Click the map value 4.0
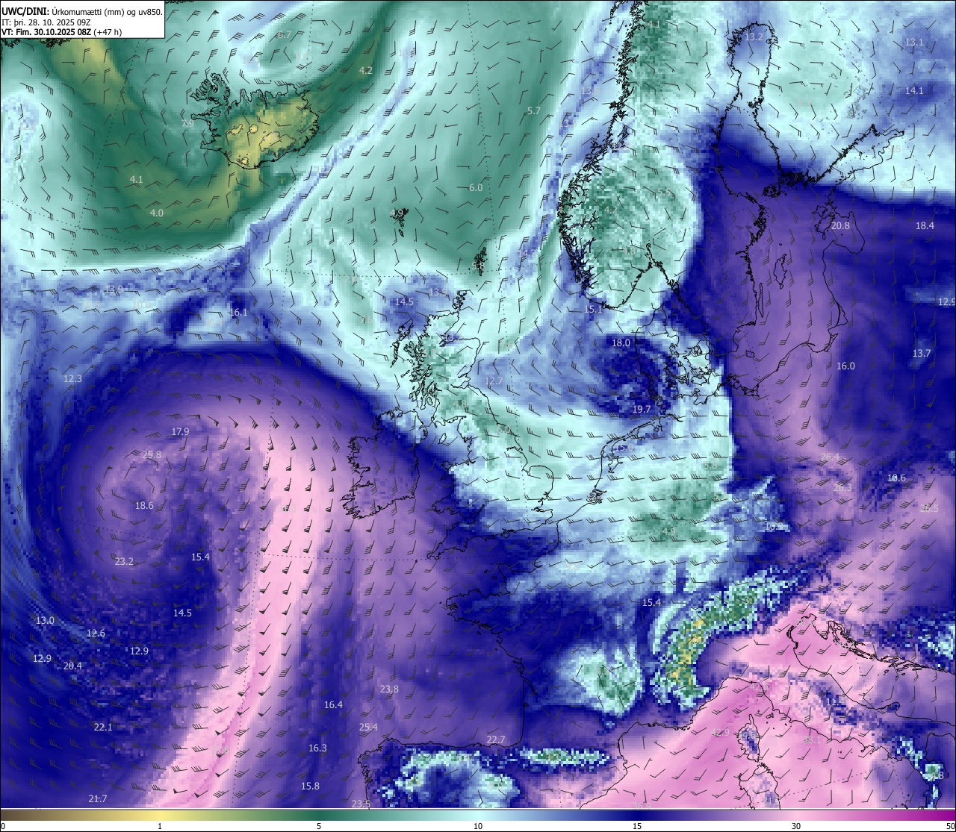956x832 pixels. point(156,213)
